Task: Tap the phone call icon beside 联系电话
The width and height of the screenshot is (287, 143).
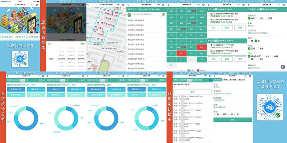Action: click(283, 67)
